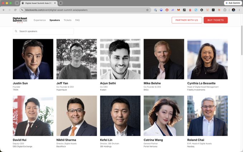The image size is (243, 152).
Task: Open Justin Sun's speaker photo
Action: [33, 59]
